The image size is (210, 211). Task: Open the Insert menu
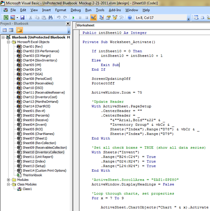pos(46,10)
